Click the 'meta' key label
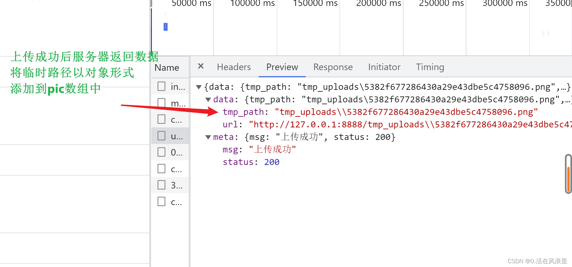 pyautogui.click(x=223, y=137)
